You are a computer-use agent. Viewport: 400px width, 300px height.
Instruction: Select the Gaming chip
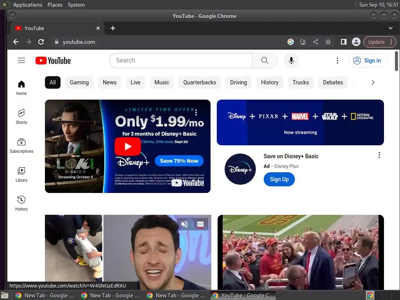[x=79, y=82]
